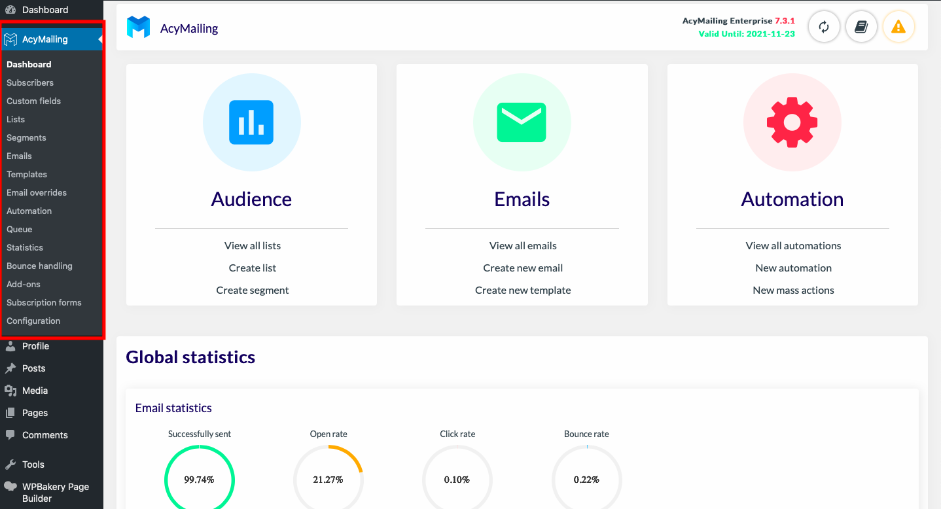Click the View all automations link
Viewport: 941px width, 509px height.
pyautogui.click(x=793, y=245)
